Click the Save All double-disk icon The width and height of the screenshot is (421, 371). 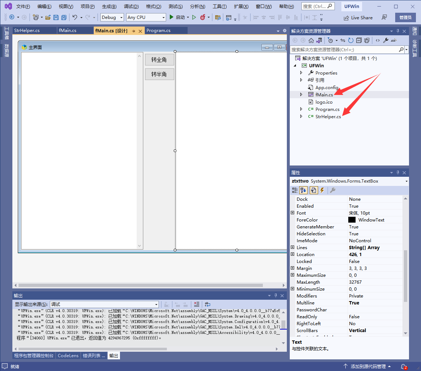(64, 17)
